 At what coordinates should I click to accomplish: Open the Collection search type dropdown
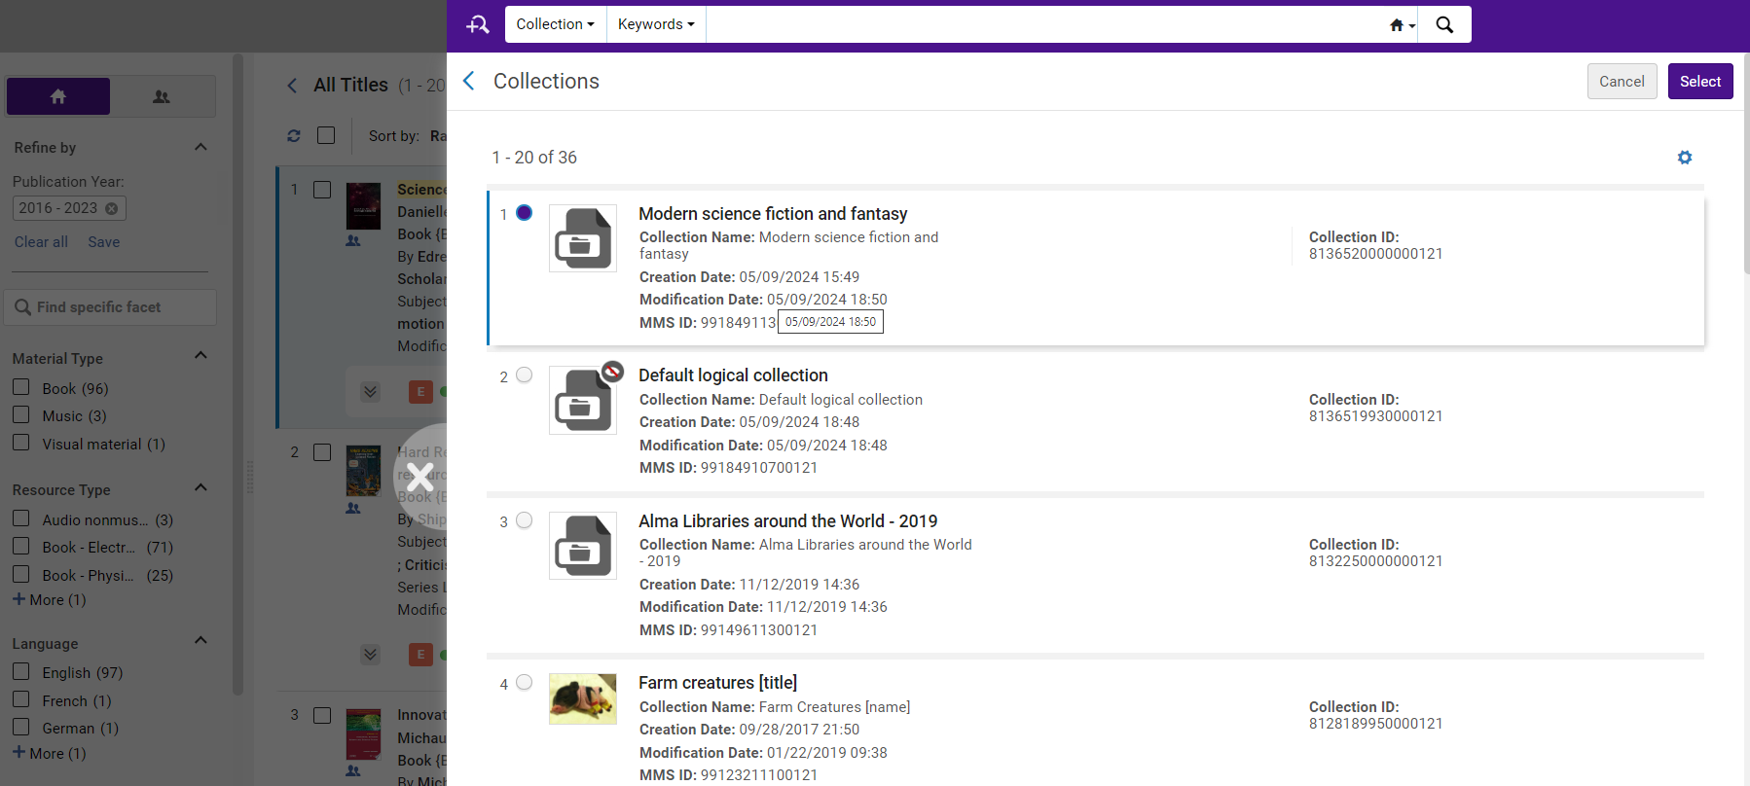(x=555, y=24)
